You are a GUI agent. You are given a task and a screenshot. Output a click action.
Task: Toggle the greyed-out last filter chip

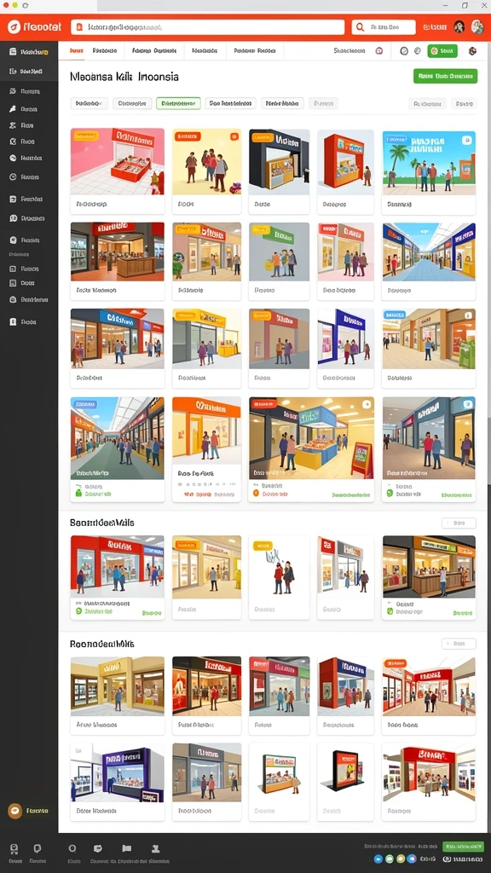[x=323, y=103]
